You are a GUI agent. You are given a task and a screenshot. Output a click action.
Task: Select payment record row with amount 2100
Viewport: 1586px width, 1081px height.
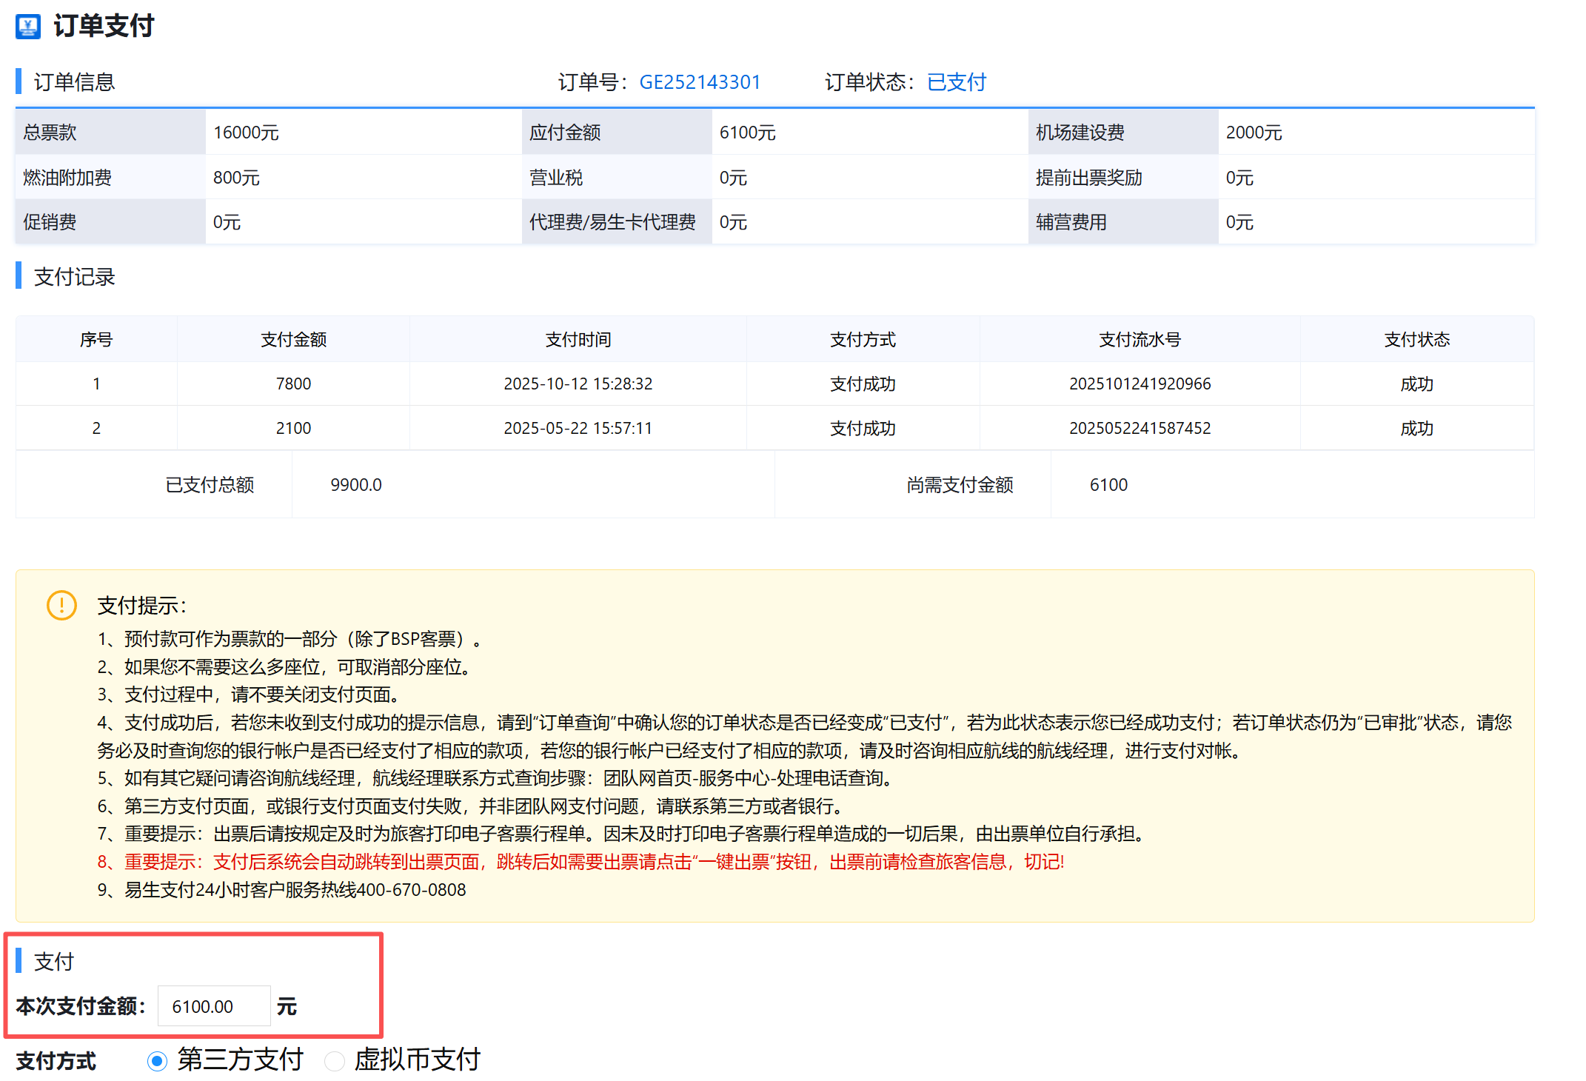[293, 428]
